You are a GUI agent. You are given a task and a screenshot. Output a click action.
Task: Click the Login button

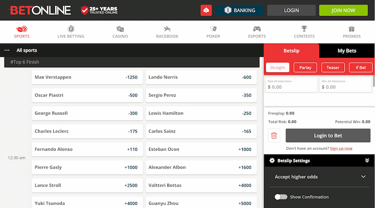(291, 10)
